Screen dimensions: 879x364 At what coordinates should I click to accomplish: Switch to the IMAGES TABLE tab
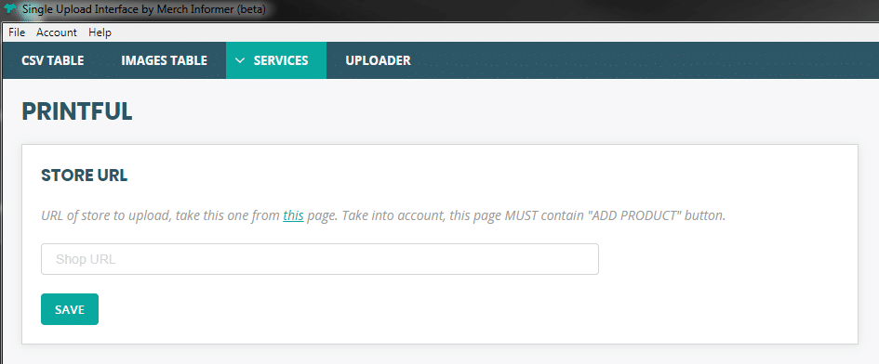(165, 60)
